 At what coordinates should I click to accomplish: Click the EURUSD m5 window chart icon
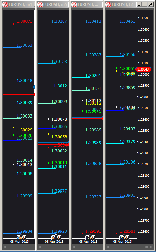(x=40, y=4)
